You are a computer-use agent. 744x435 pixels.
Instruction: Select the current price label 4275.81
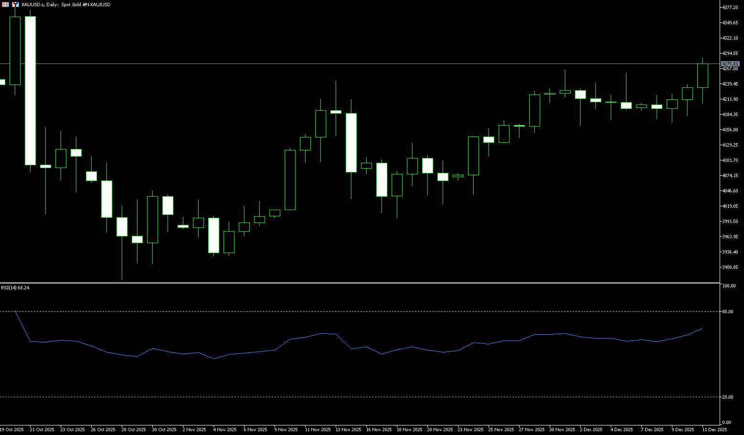[x=730, y=64]
